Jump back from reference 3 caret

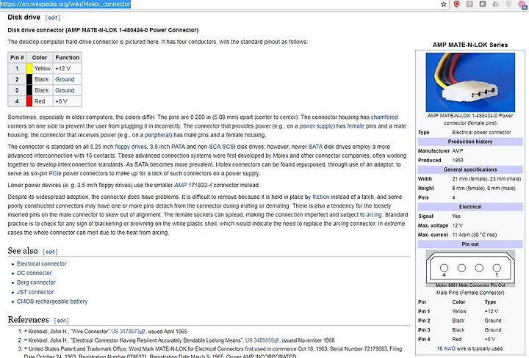pos(26,348)
